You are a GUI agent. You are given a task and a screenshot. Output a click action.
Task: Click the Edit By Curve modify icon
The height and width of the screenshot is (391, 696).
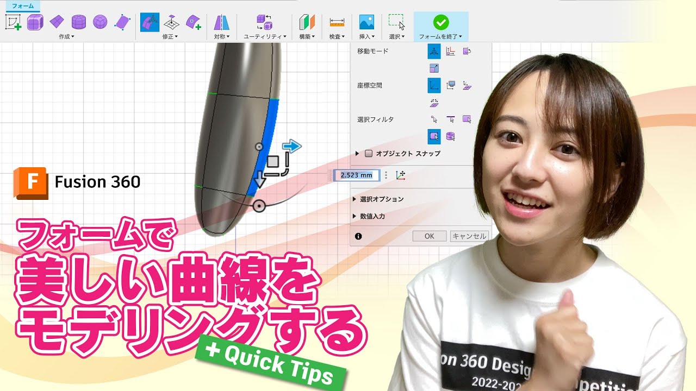coord(172,22)
